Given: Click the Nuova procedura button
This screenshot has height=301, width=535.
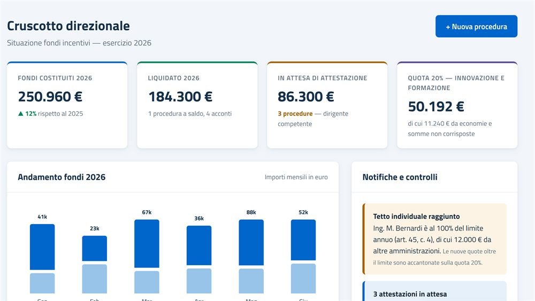Looking at the screenshot, I should point(476,26).
